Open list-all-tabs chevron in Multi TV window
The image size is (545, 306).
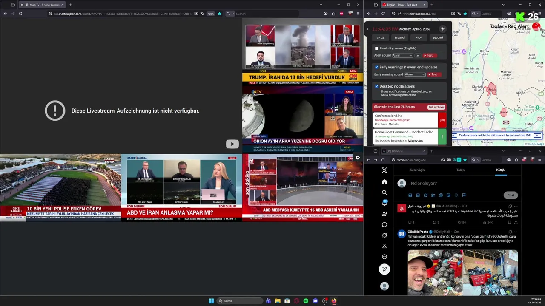click(x=321, y=5)
